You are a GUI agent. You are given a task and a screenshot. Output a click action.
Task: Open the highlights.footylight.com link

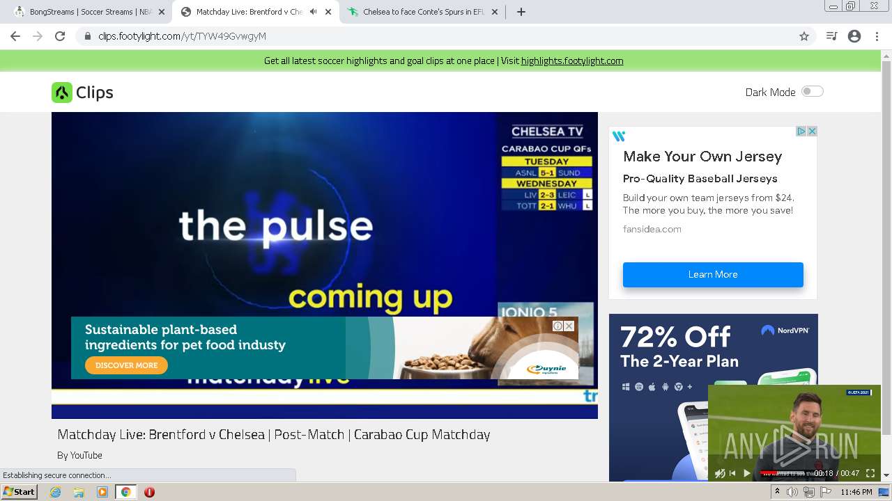point(572,61)
